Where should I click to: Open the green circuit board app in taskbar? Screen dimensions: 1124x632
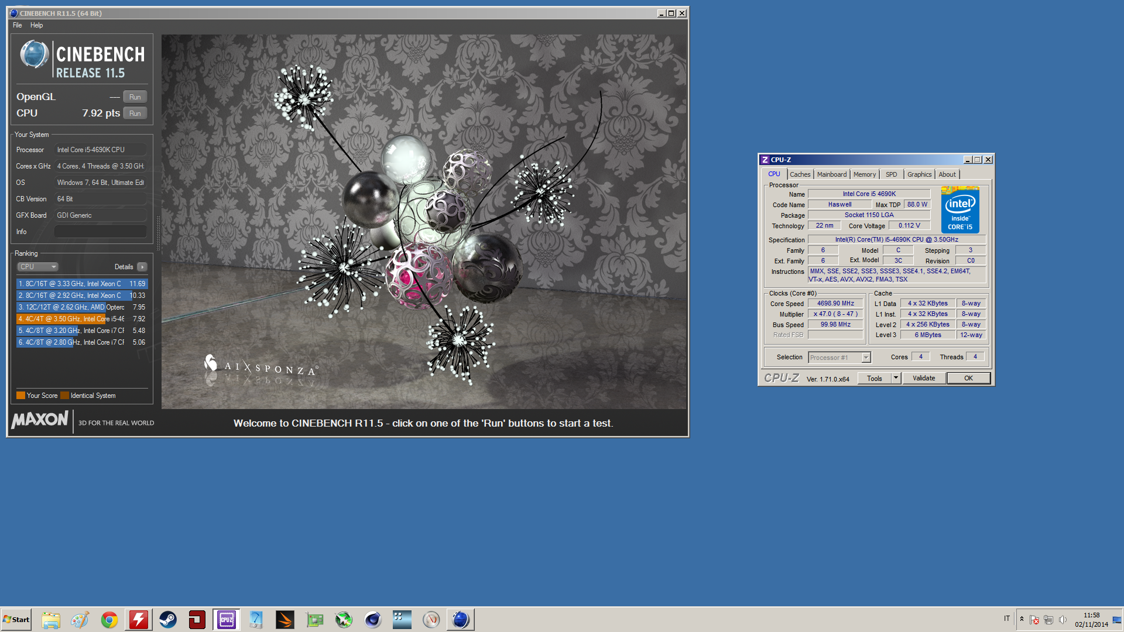point(314,620)
